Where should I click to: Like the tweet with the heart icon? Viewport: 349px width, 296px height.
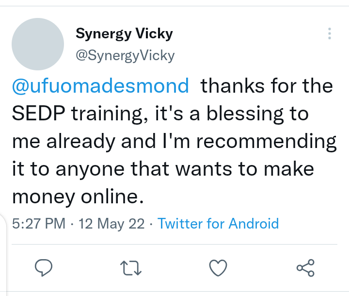218,268
